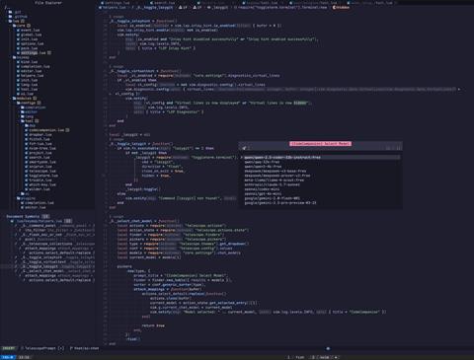The image size is (474, 360).
Task: Click the telescope prompt input field
Action: 320,148
